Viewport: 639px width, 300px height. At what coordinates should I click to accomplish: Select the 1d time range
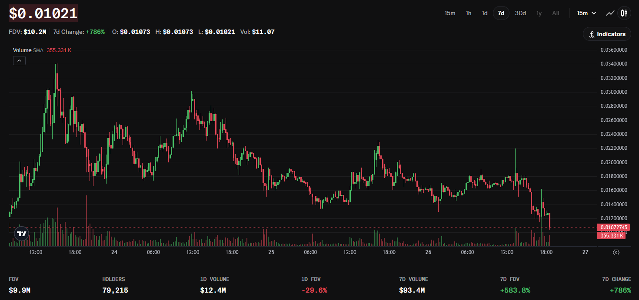click(485, 13)
